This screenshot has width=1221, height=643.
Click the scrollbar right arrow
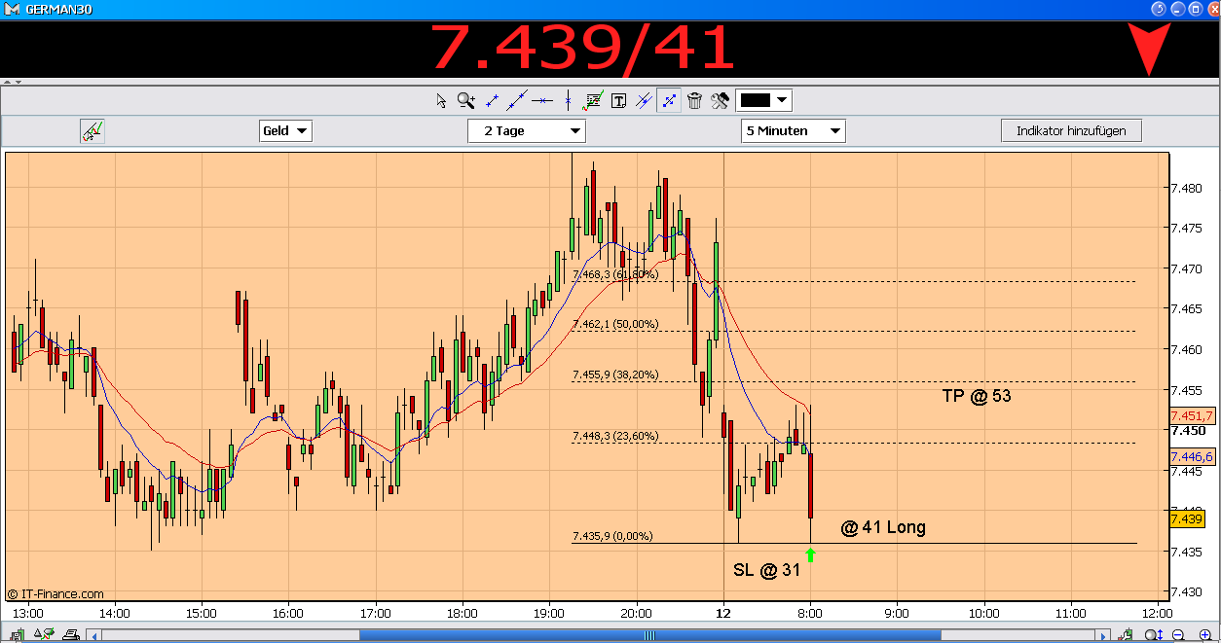pyautogui.click(x=1102, y=635)
